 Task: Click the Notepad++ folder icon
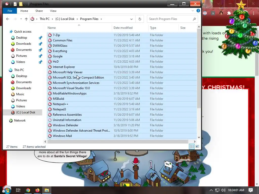50,104
